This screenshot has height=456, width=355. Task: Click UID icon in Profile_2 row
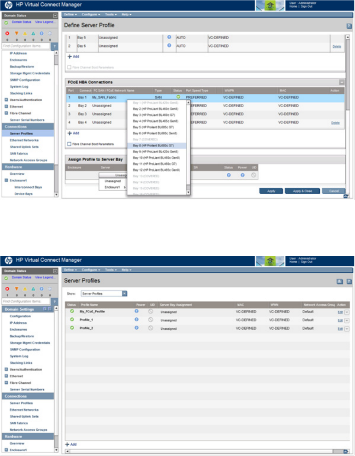(x=150, y=328)
